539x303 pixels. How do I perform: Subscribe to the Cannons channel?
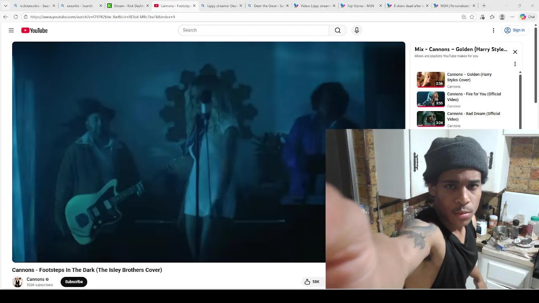coord(74,282)
